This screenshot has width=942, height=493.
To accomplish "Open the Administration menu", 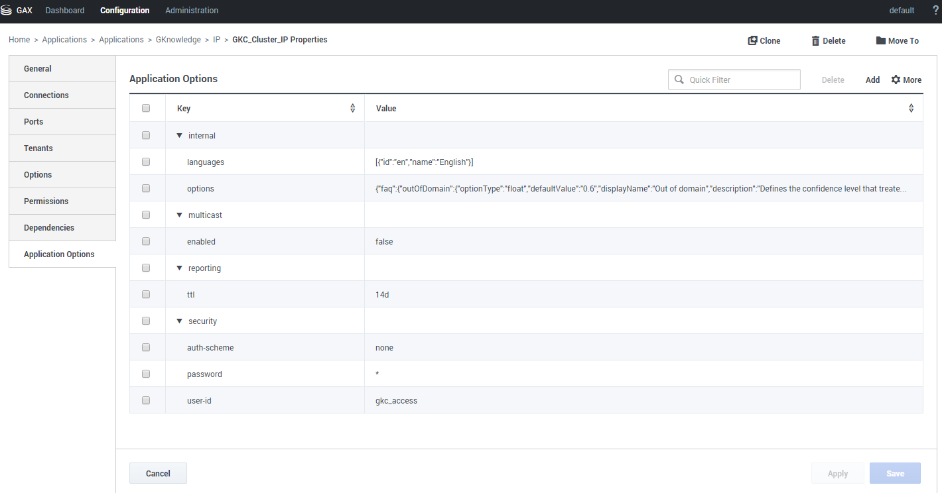I will pos(192,11).
